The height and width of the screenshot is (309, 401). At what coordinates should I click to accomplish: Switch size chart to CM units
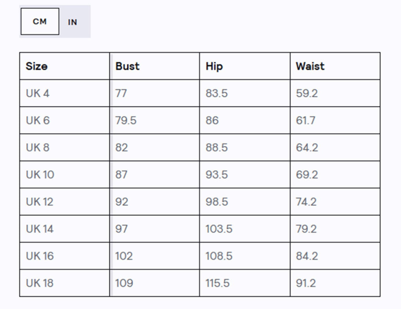40,22
